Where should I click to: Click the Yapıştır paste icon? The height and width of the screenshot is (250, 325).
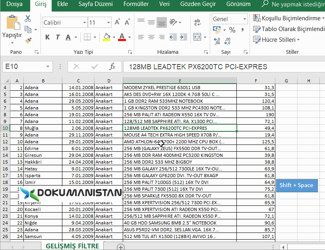(x=13, y=23)
